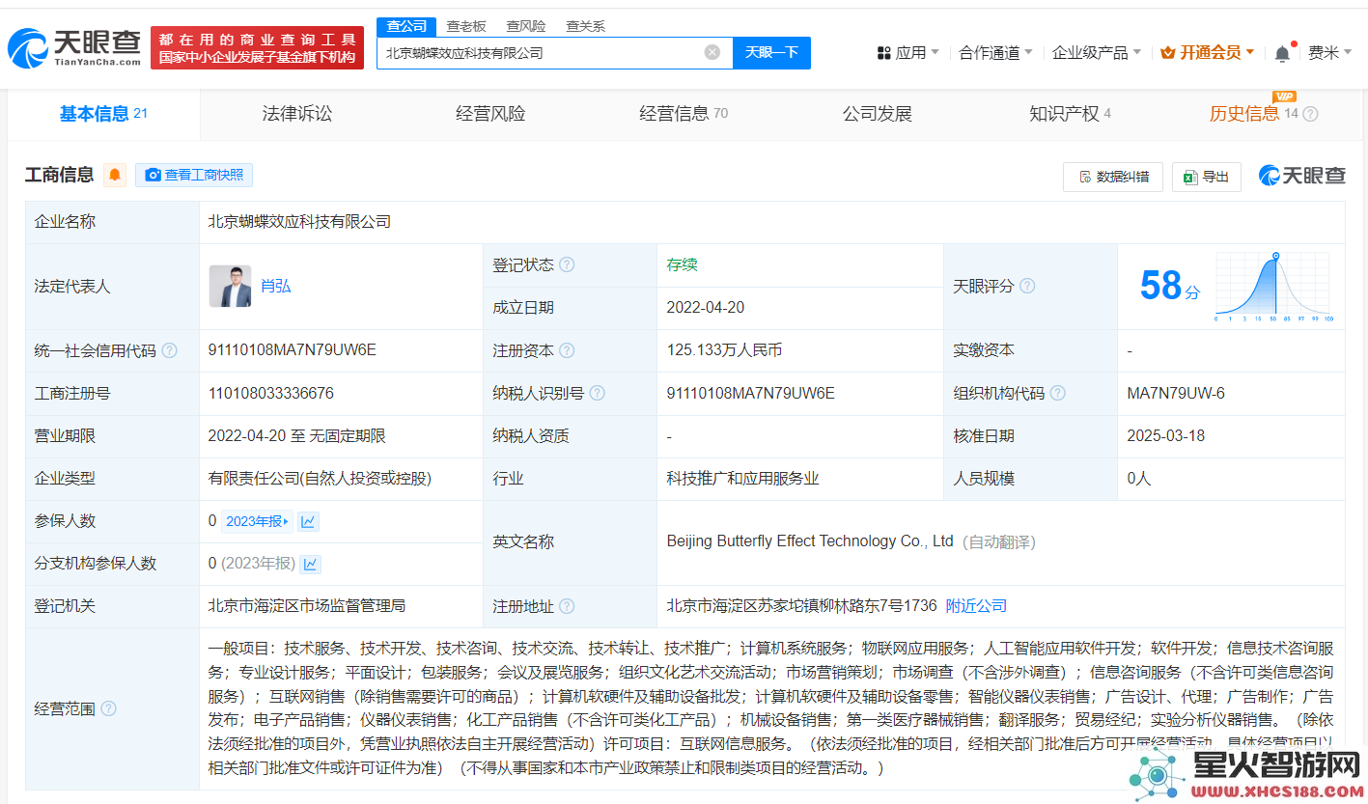Open the notification bell in top bar
1368x804 pixels.
click(x=1282, y=53)
